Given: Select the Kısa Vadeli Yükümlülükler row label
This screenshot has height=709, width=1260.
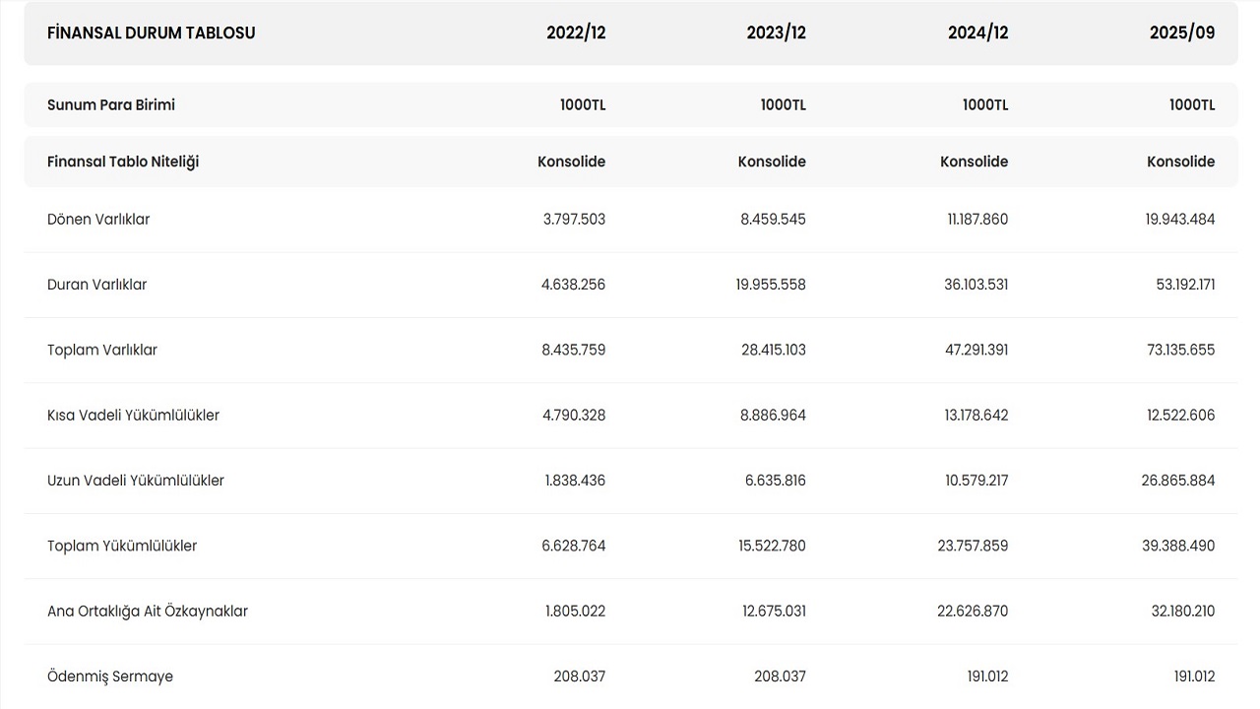Looking at the screenshot, I should pyautogui.click(x=133, y=416).
